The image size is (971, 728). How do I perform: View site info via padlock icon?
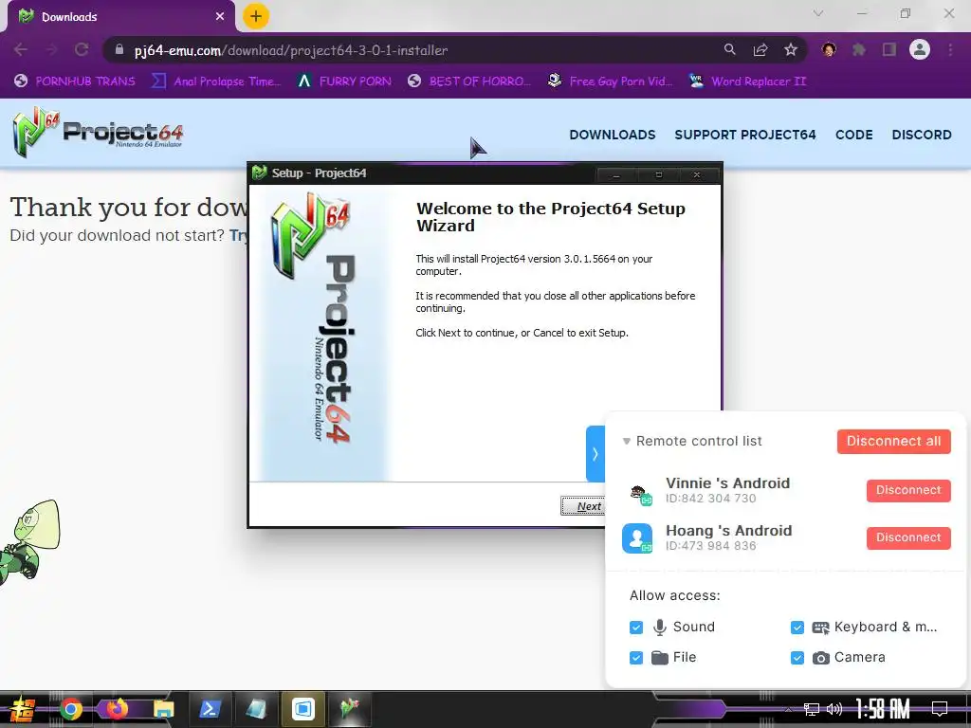pos(119,49)
